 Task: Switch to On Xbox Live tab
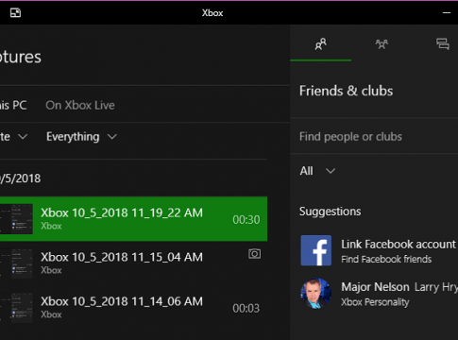coord(80,105)
